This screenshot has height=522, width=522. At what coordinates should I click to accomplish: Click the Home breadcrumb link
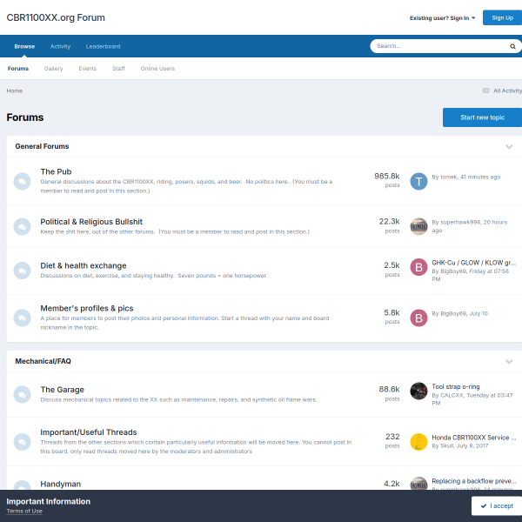[x=14, y=90]
